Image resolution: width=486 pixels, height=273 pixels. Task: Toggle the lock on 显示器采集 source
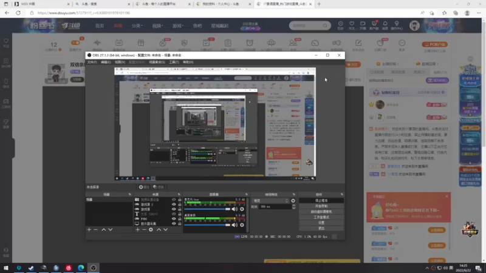coord(179,223)
